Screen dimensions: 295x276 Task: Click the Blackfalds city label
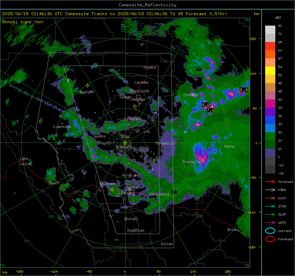pyautogui.click(x=139, y=91)
